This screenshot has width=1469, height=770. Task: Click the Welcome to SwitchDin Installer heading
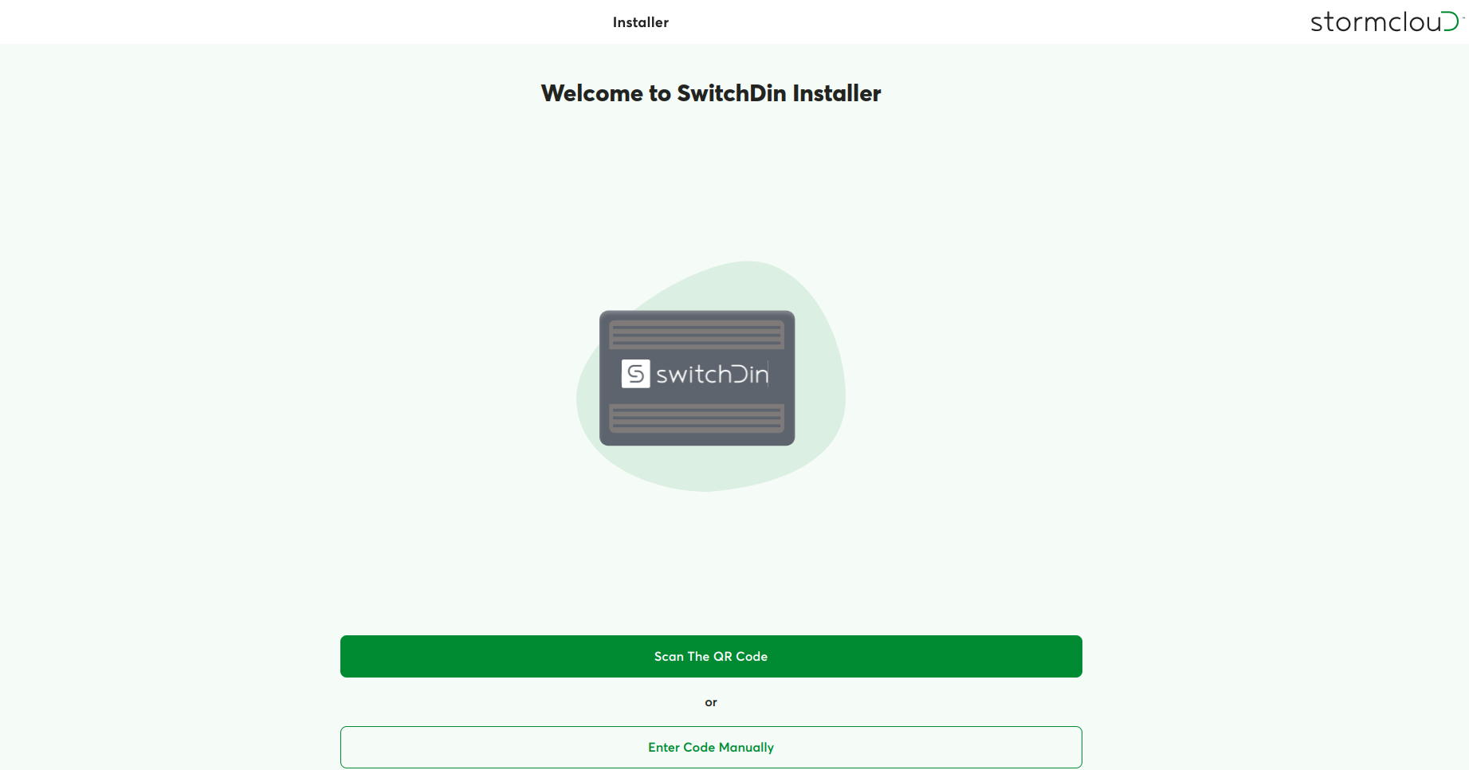coord(711,93)
